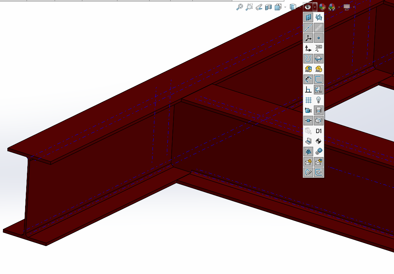Toggle View Grid display
This screenshot has height=274, width=394.
308,100
